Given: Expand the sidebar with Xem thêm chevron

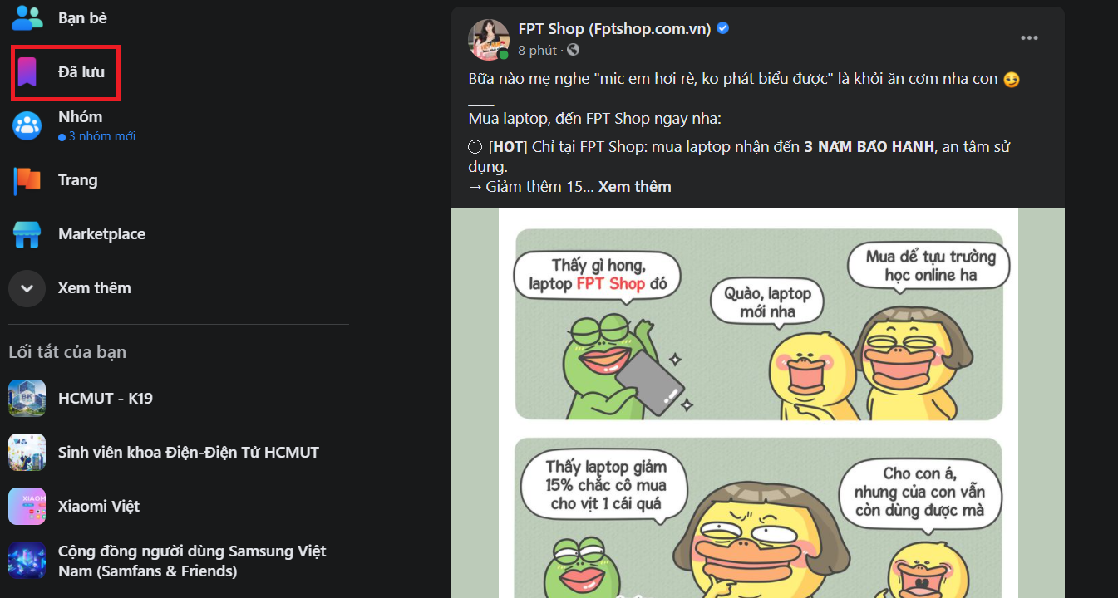Looking at the screenshot, I should pos(27,288).
